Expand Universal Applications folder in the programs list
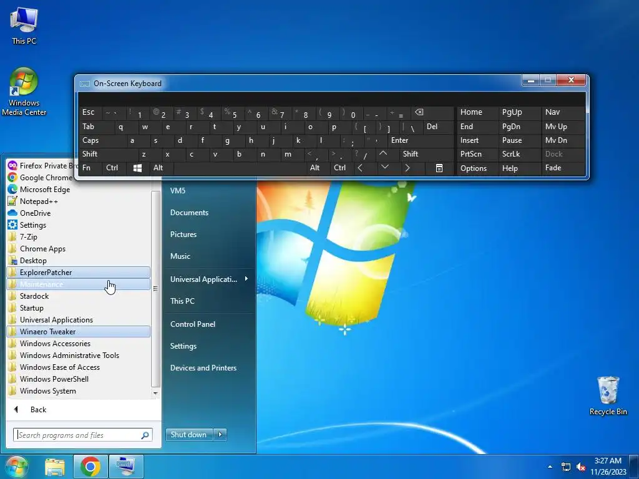Image resolution: width=639 pixels, height=479 pixels. point(78,320)
